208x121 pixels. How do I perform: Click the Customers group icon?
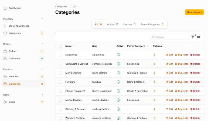(5, 58)
